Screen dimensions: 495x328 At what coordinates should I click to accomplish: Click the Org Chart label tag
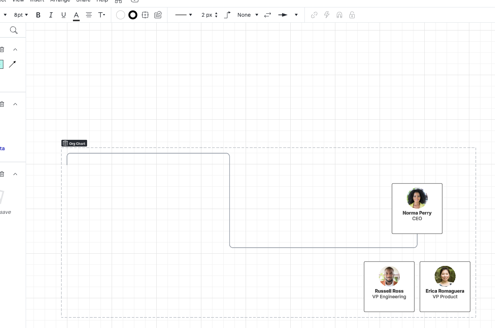pos(74,144)
